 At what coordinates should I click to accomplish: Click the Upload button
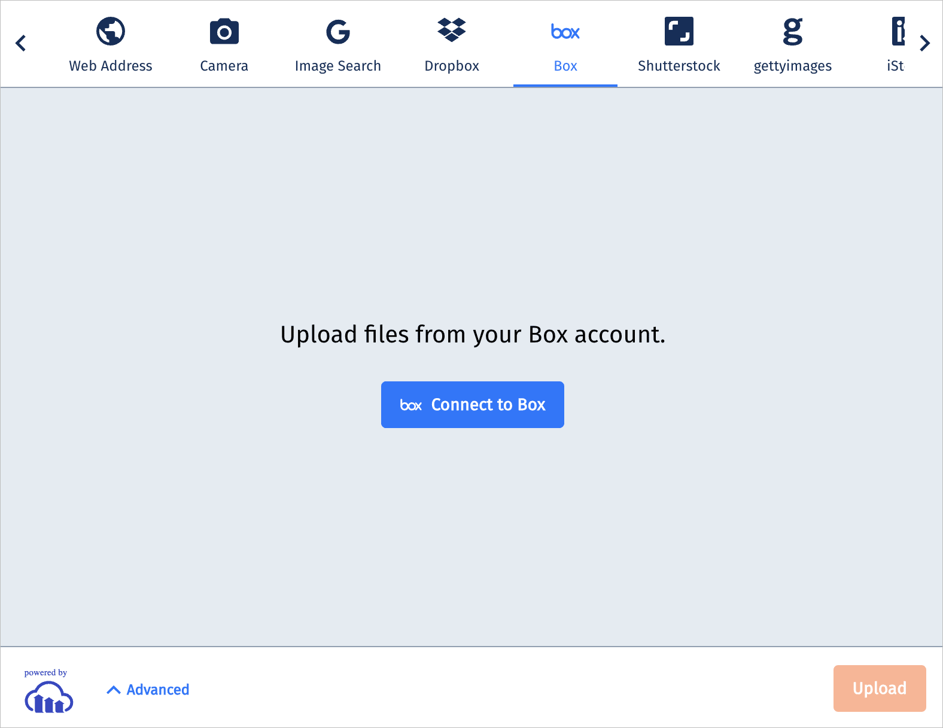coord(880,688)
